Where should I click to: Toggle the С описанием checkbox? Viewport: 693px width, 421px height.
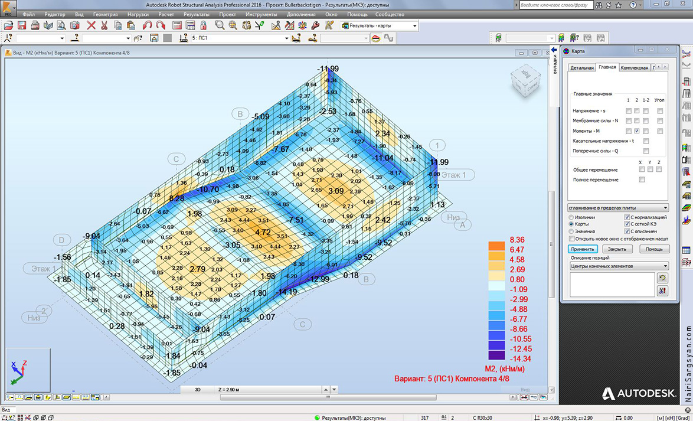click(627, 231)
